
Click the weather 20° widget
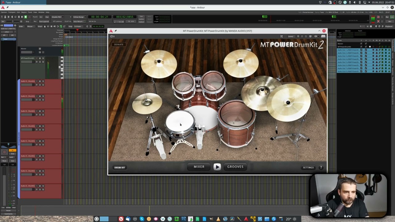pos(291,219)
